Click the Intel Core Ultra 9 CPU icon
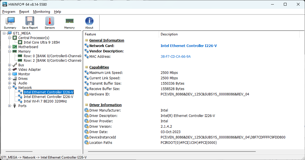The width and height of the screenshot is (305, 160). [x=20, y=42]
